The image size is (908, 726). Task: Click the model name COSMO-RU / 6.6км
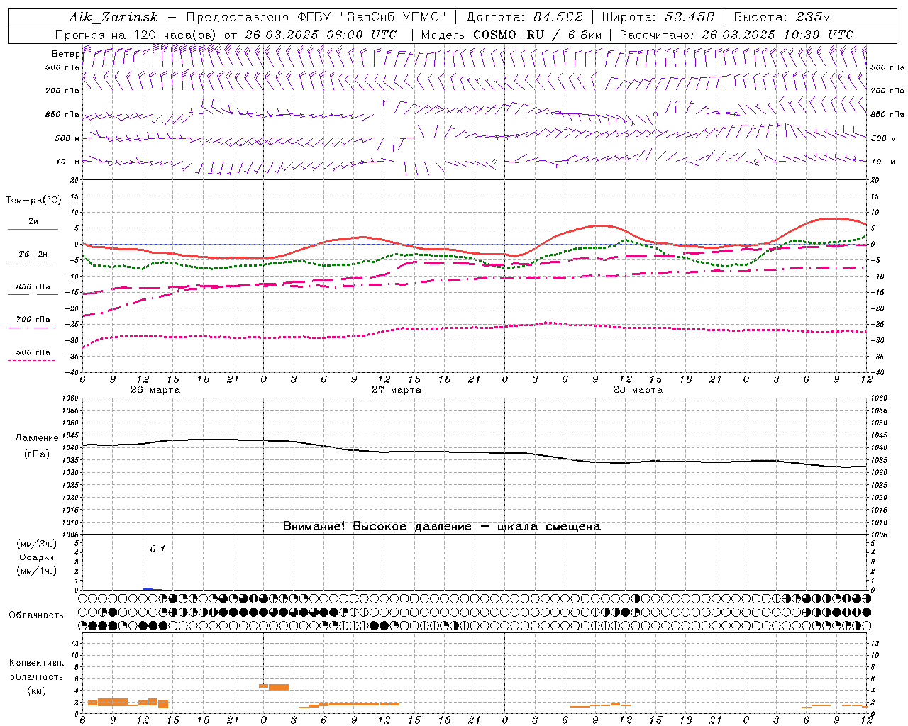538,35
